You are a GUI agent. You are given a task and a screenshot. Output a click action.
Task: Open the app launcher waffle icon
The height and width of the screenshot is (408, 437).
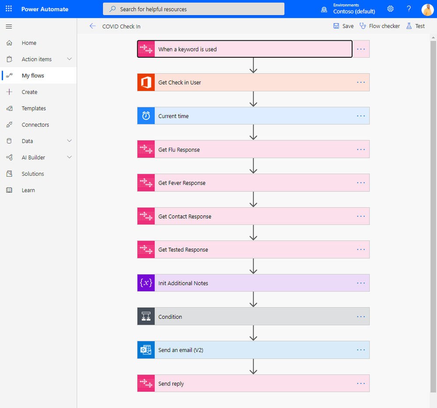[x=9, y=9]
